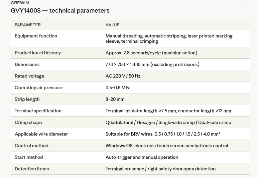
Task: Click the Strip length row label
Action: point(27,99)
